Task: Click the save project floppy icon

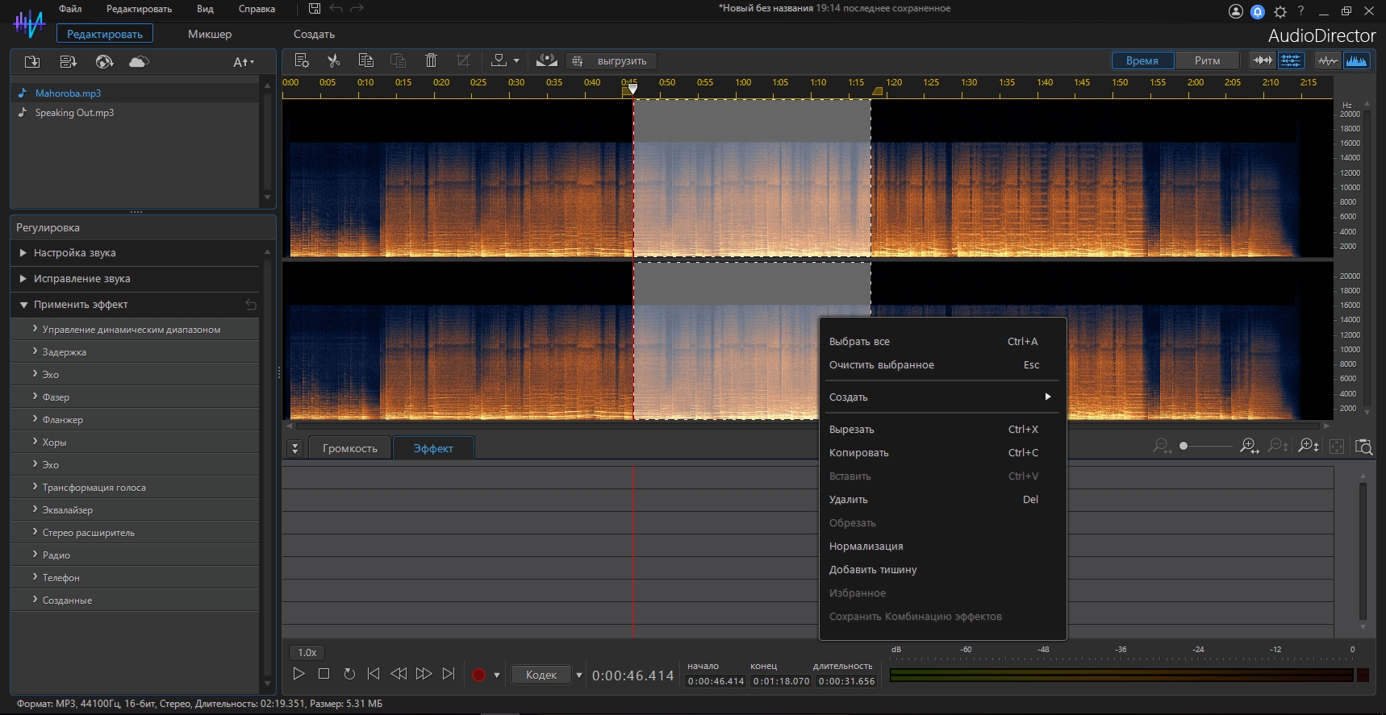Action: coord(315,9)
